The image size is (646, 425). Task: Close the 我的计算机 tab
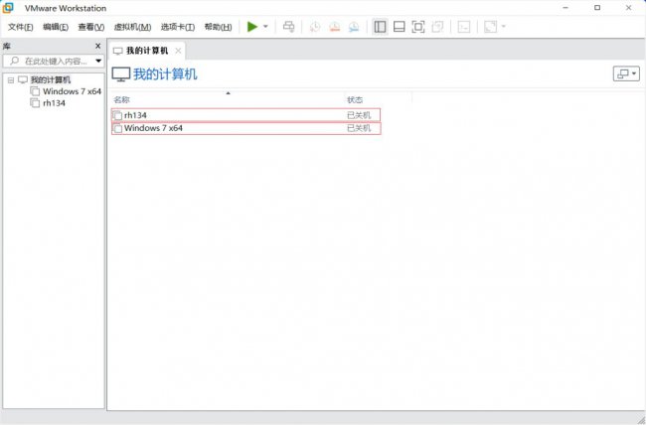coord(178,51)
